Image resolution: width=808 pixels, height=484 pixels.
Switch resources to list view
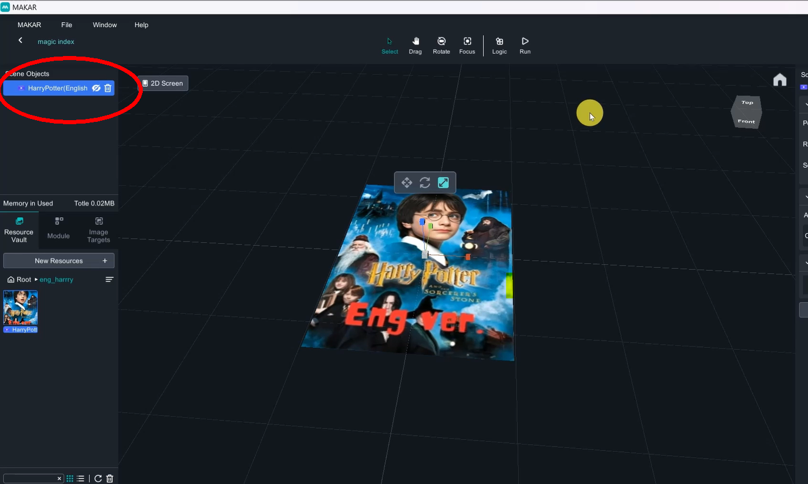[x=80, y=478]
